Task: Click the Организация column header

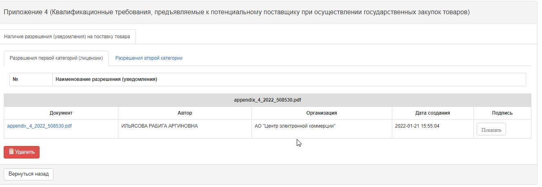Action: click(322, 113)
